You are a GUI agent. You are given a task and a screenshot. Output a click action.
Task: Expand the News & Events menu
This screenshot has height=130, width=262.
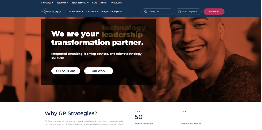pyautogui.click(x=80, y=3)
